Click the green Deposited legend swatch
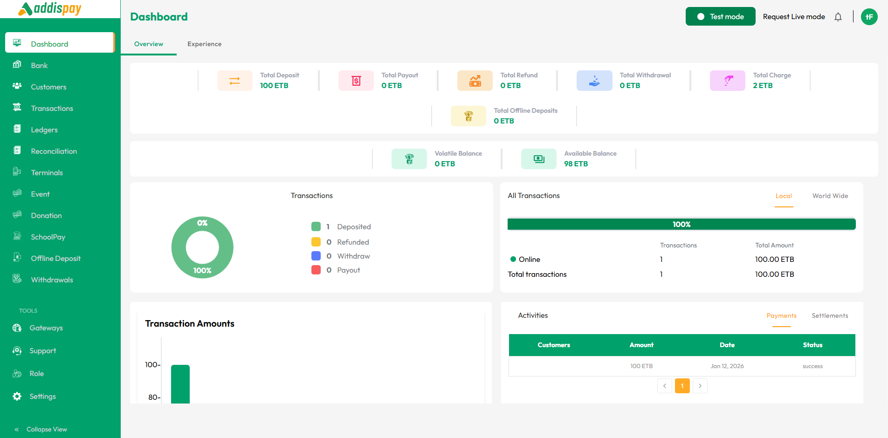The image size is (888, 438). [316, 226]
